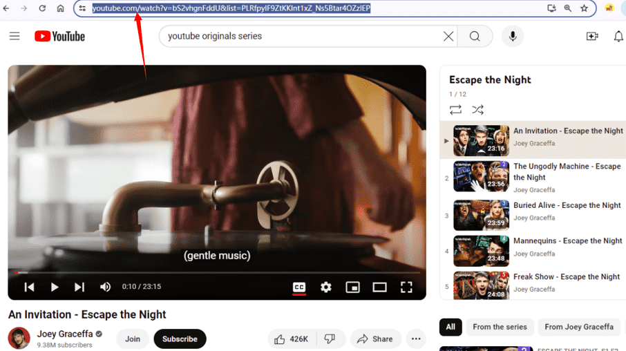Clear the search box text
Viewport: 626px width, 351px height.
tap(448, 37)
